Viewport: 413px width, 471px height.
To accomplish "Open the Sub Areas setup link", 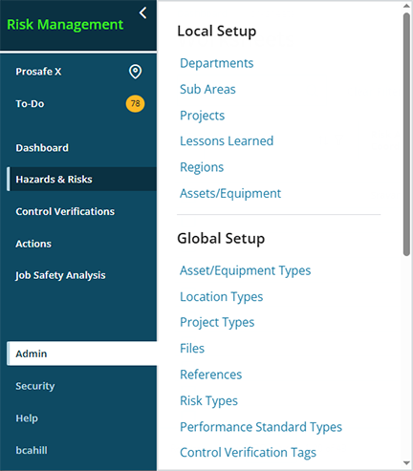I will 207,89.
